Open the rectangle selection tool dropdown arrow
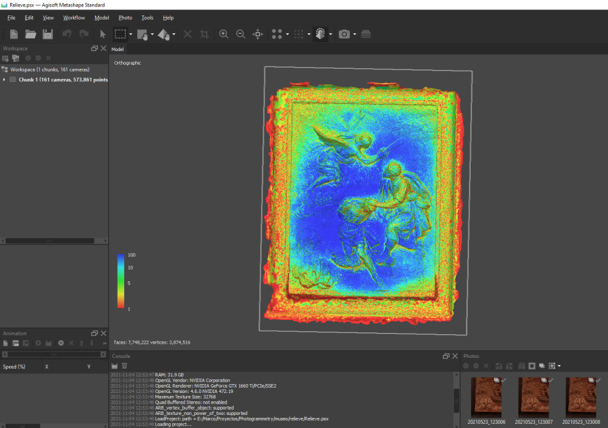 (130, 34)
